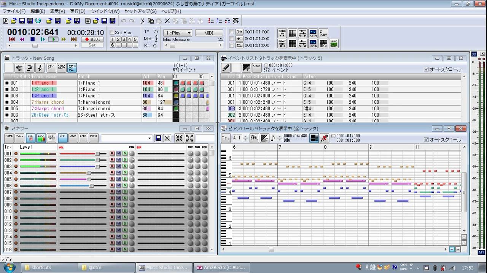The image size is (487, 273).
Task: Toggle the LEV meter button in mixer
Action: point(40,138)
